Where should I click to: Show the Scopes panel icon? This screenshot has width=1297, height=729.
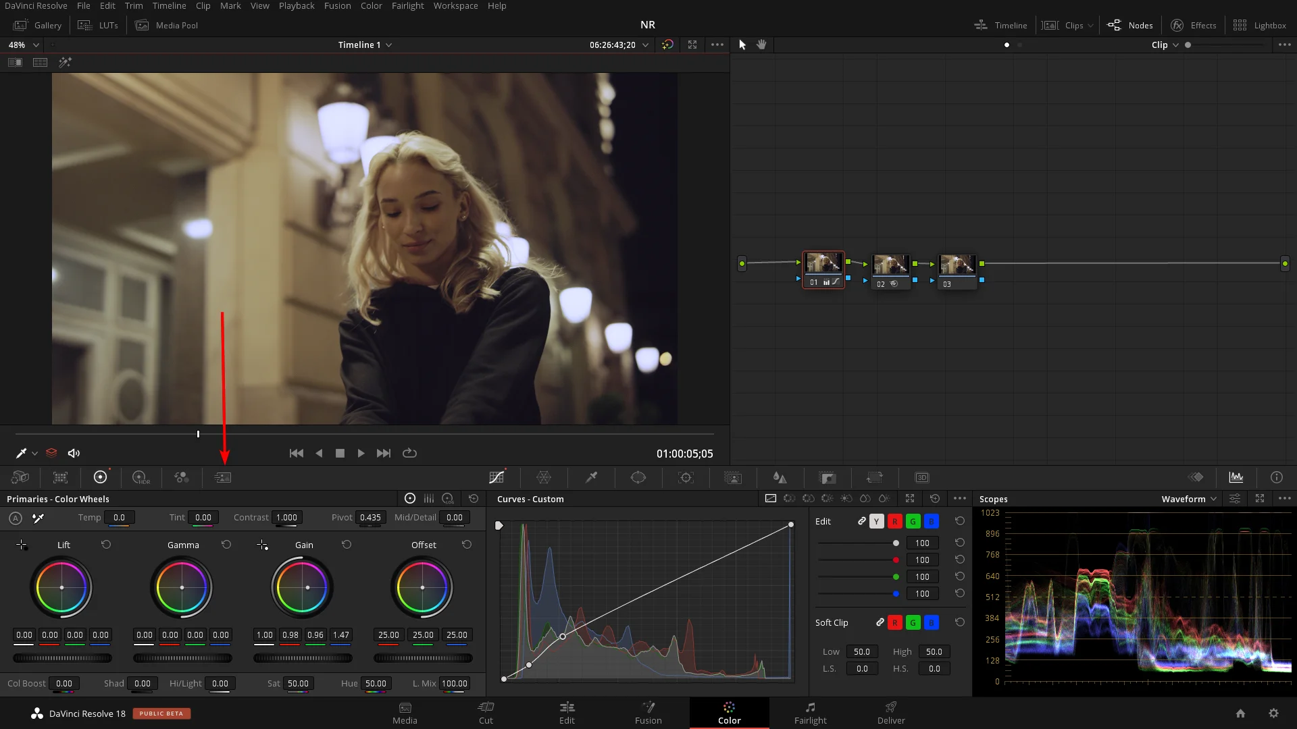pos(1236,477)
